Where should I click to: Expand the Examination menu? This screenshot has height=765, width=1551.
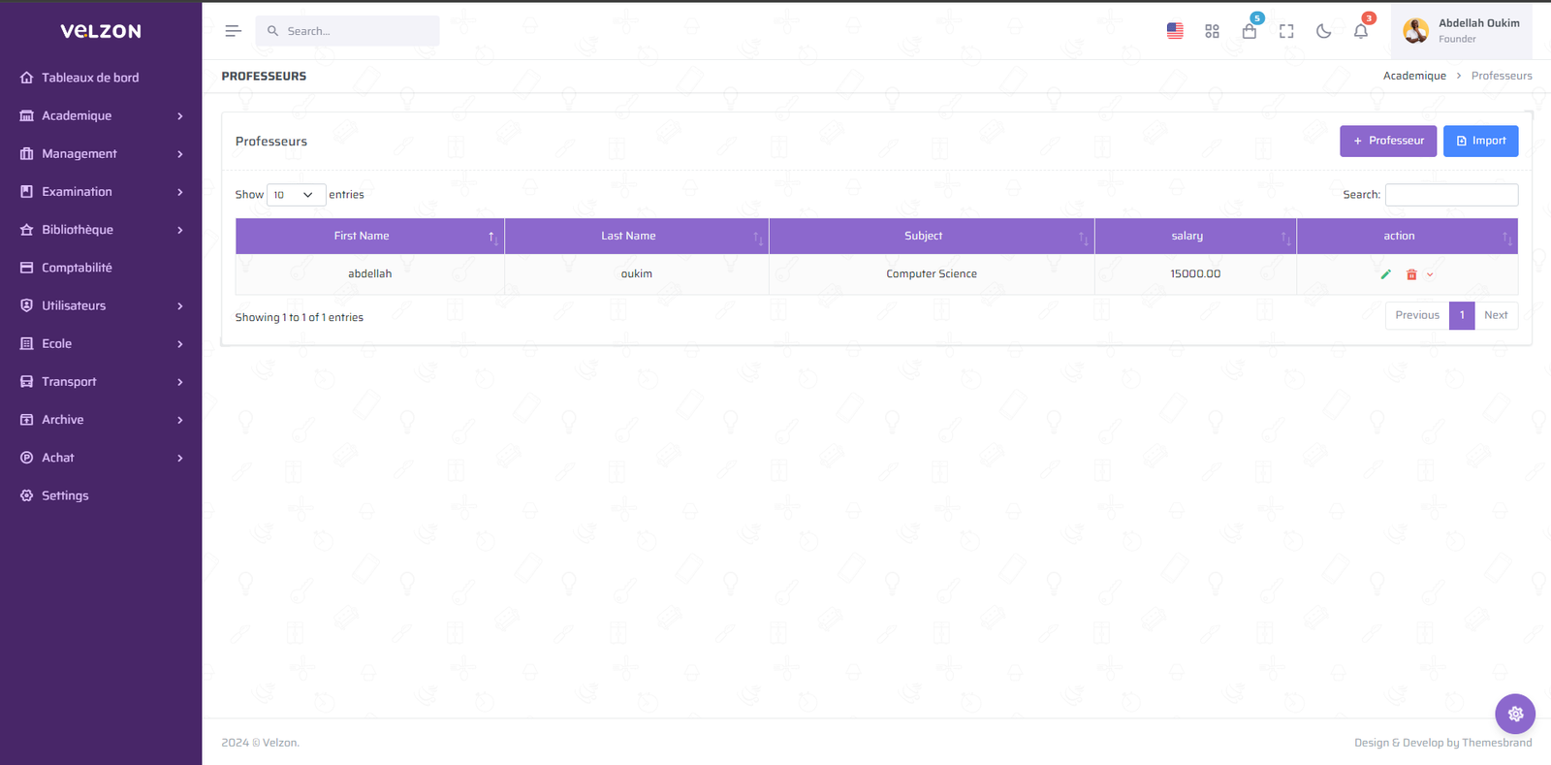pyautogui.click(x=101, y=191)
